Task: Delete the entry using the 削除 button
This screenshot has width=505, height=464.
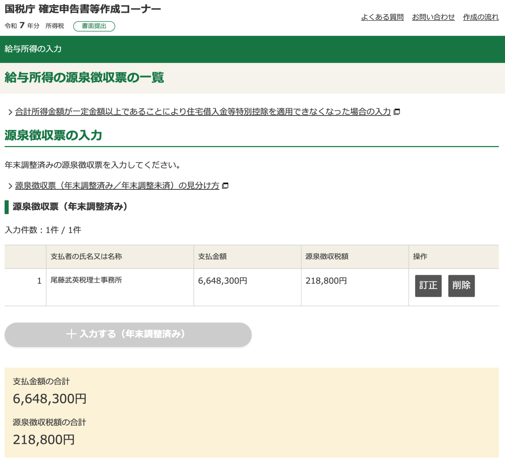Action: 461,286
